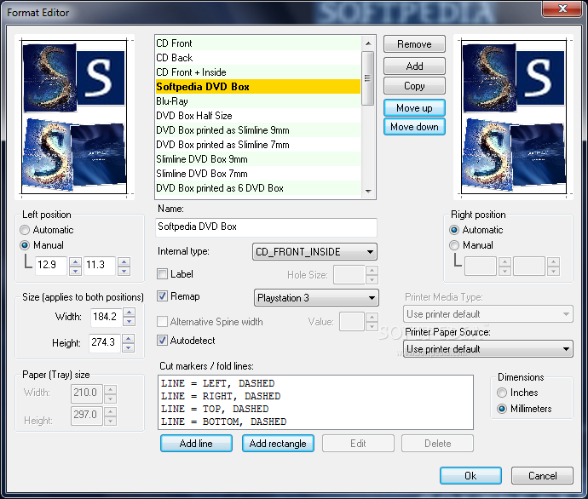Select LINE = LEFT, DASHED entry
This screenshot has width=588, height=499.
point(217,383)
